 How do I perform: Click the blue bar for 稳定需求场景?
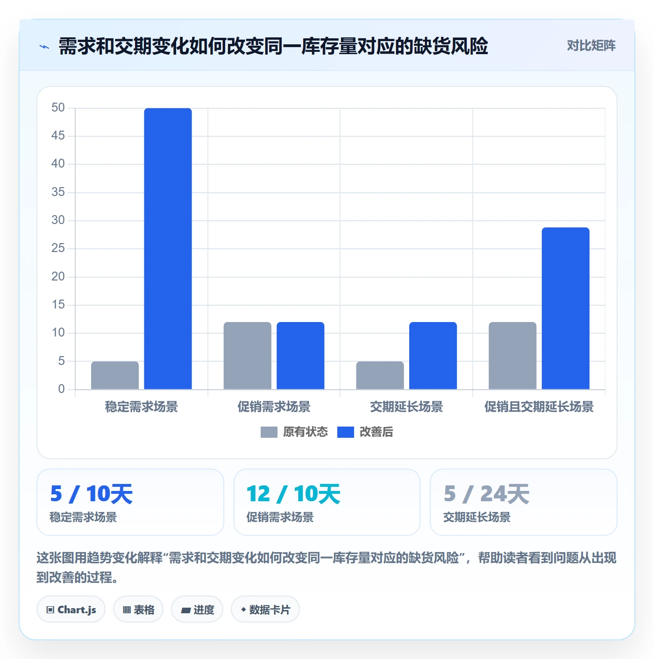tap(168, 249)
